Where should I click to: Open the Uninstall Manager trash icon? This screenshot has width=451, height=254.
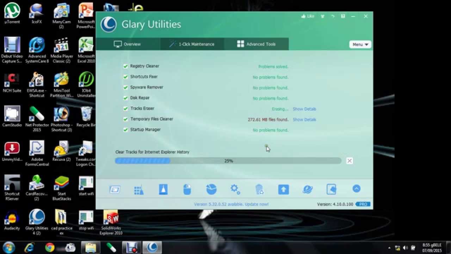click(x=259, y=189)
